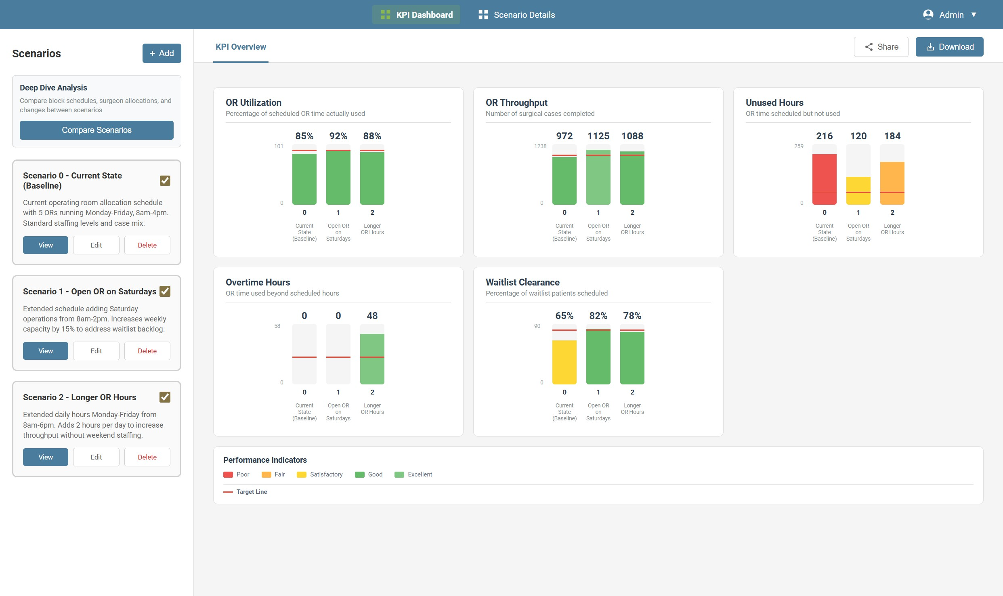
Task: Click the Excellent legend swatch
Action: pos(400,474)
